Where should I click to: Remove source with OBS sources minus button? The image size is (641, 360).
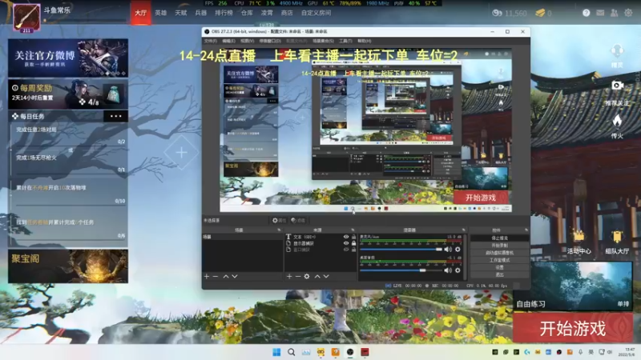click(298, 276)
